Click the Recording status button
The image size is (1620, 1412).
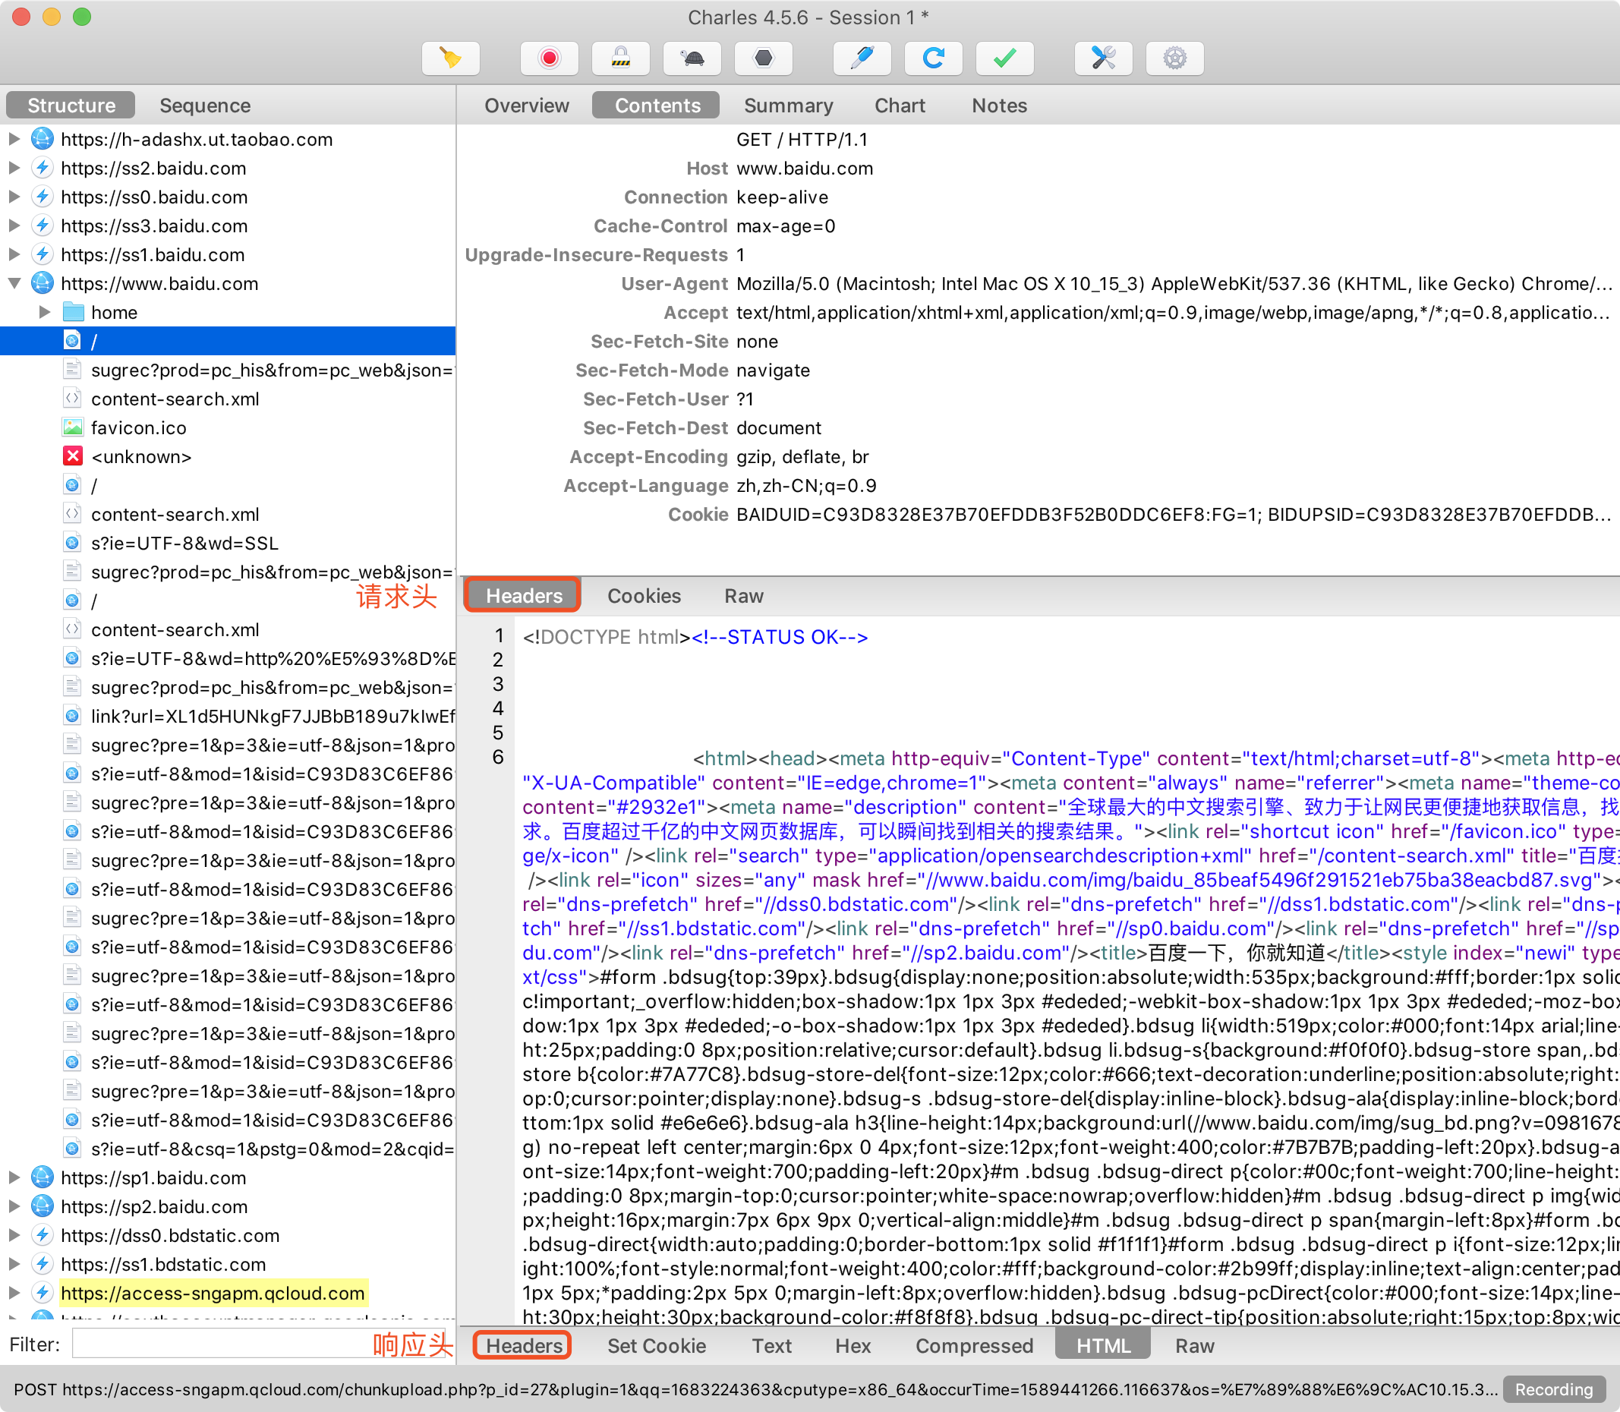pos(1554,1389)
